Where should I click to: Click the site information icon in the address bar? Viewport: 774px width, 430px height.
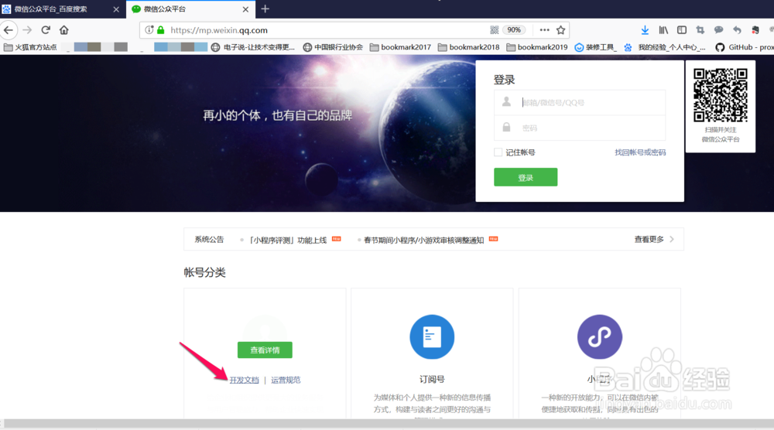[149, 30]
